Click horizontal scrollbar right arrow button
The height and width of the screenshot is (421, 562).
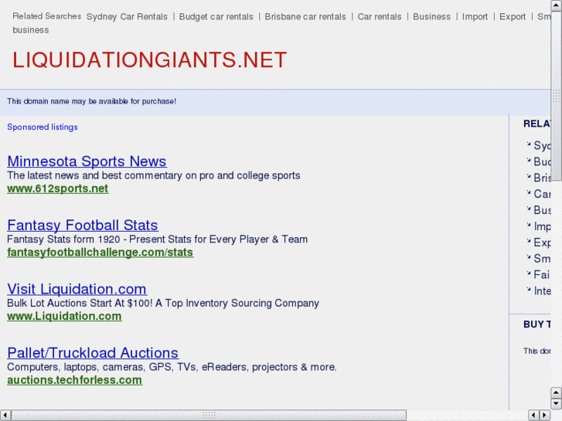coord(545,415)
